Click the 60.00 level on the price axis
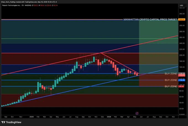 (182, 97)
